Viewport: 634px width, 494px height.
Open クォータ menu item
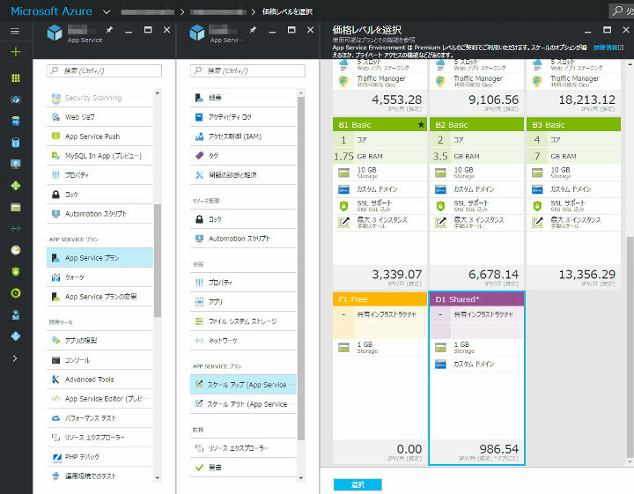100,277
